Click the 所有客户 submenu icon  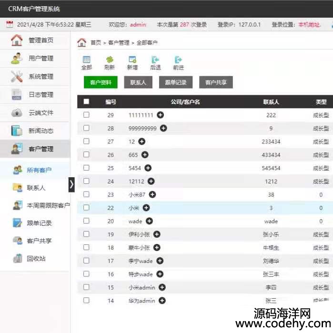coord(18,170)
